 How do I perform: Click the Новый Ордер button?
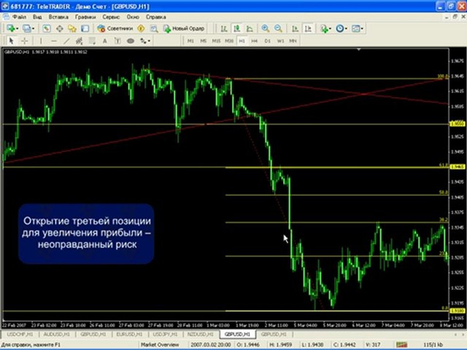coord(184,29)
